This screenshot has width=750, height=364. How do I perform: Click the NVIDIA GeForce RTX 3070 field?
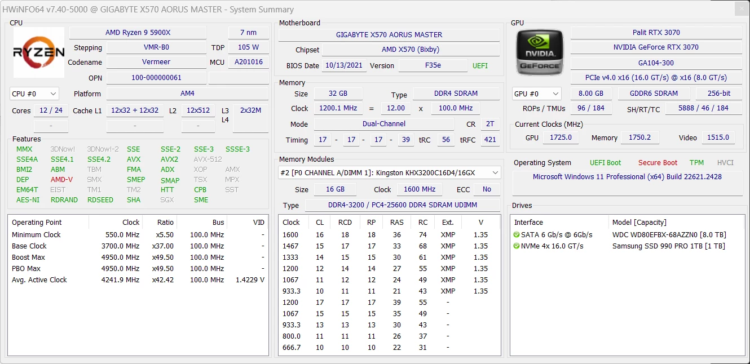656,47
